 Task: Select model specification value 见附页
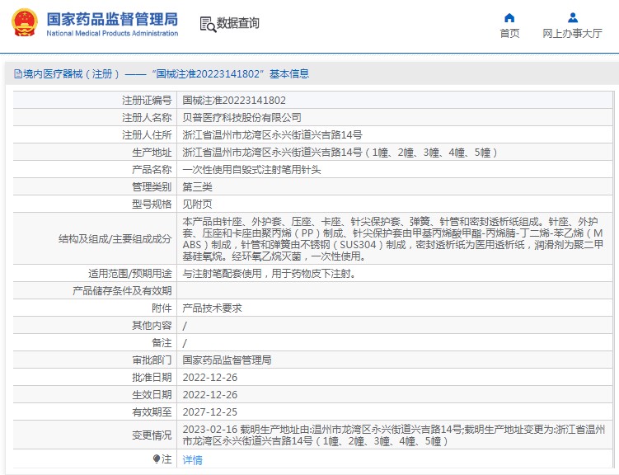pos(197,205)
